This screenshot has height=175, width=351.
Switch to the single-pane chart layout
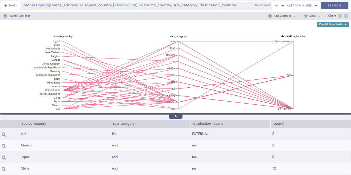point(346,16)
